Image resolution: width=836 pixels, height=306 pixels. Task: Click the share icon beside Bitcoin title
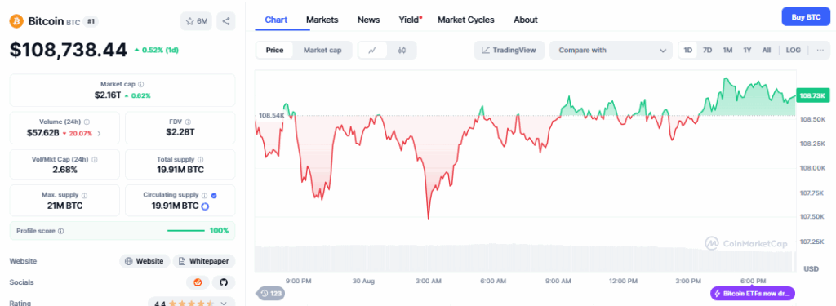tap(226, 21)
